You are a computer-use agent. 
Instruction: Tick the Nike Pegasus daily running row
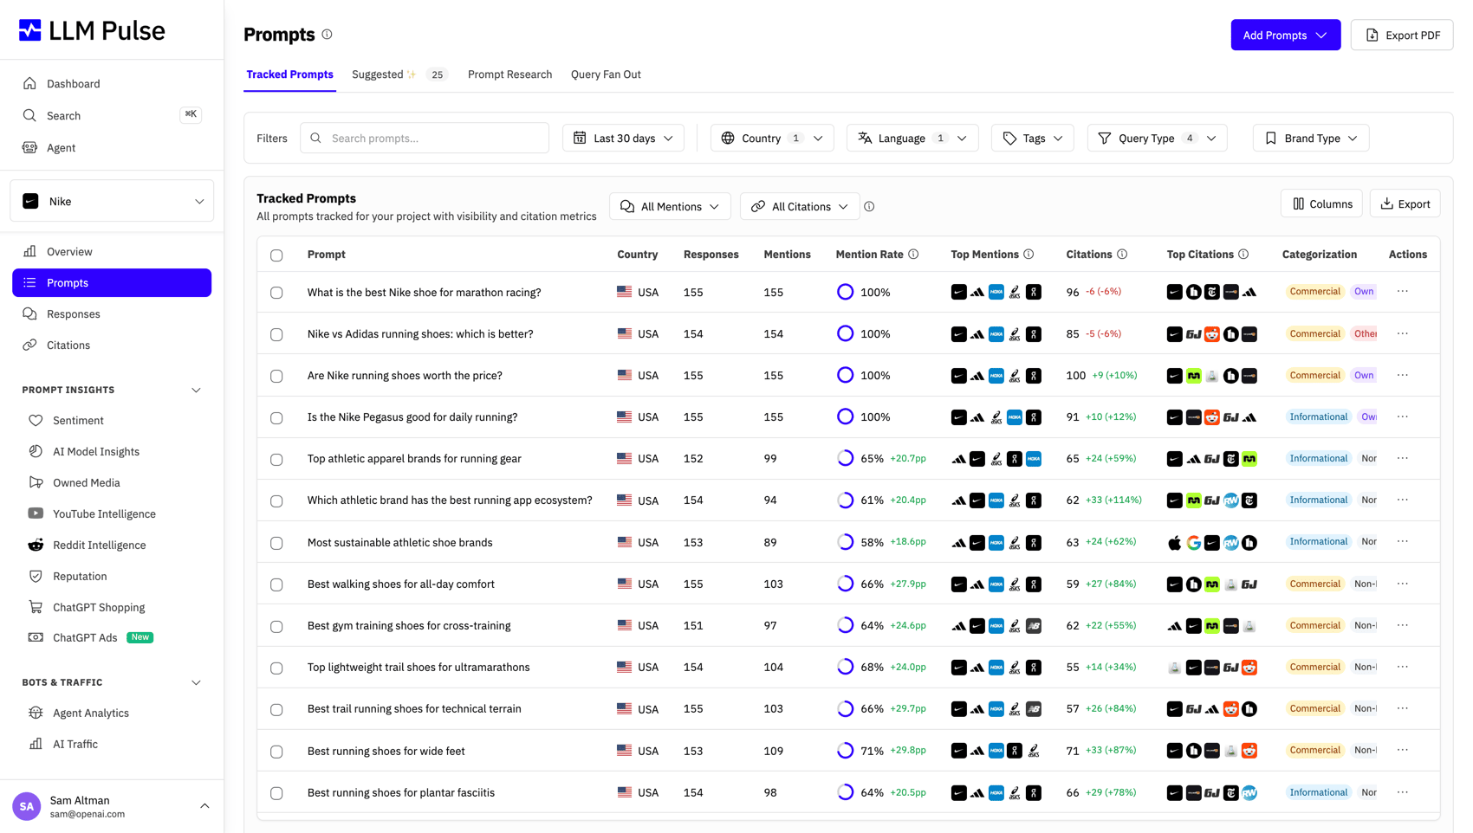(276, 417)
